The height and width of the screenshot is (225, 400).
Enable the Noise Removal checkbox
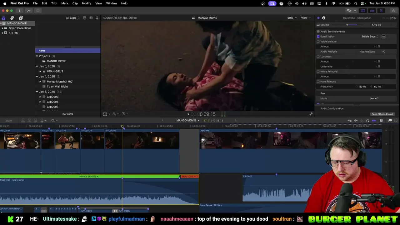[318, 72]
